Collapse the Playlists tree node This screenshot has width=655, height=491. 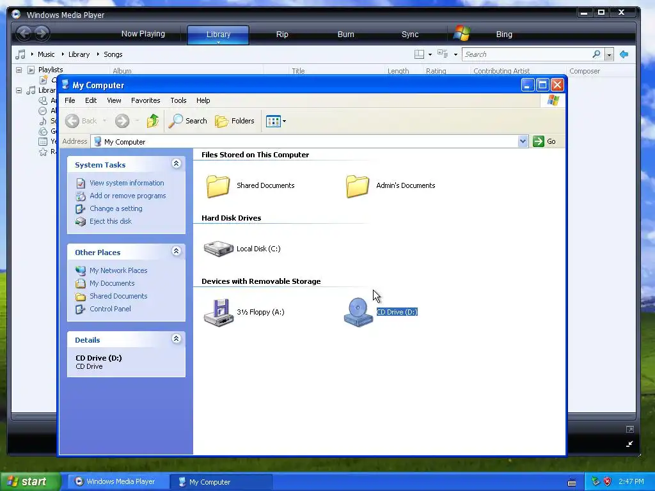19,70
